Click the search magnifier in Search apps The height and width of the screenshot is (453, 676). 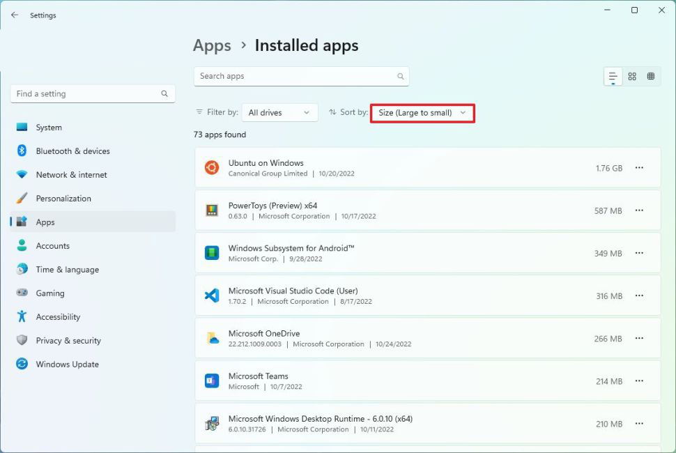tap(400, 77)
